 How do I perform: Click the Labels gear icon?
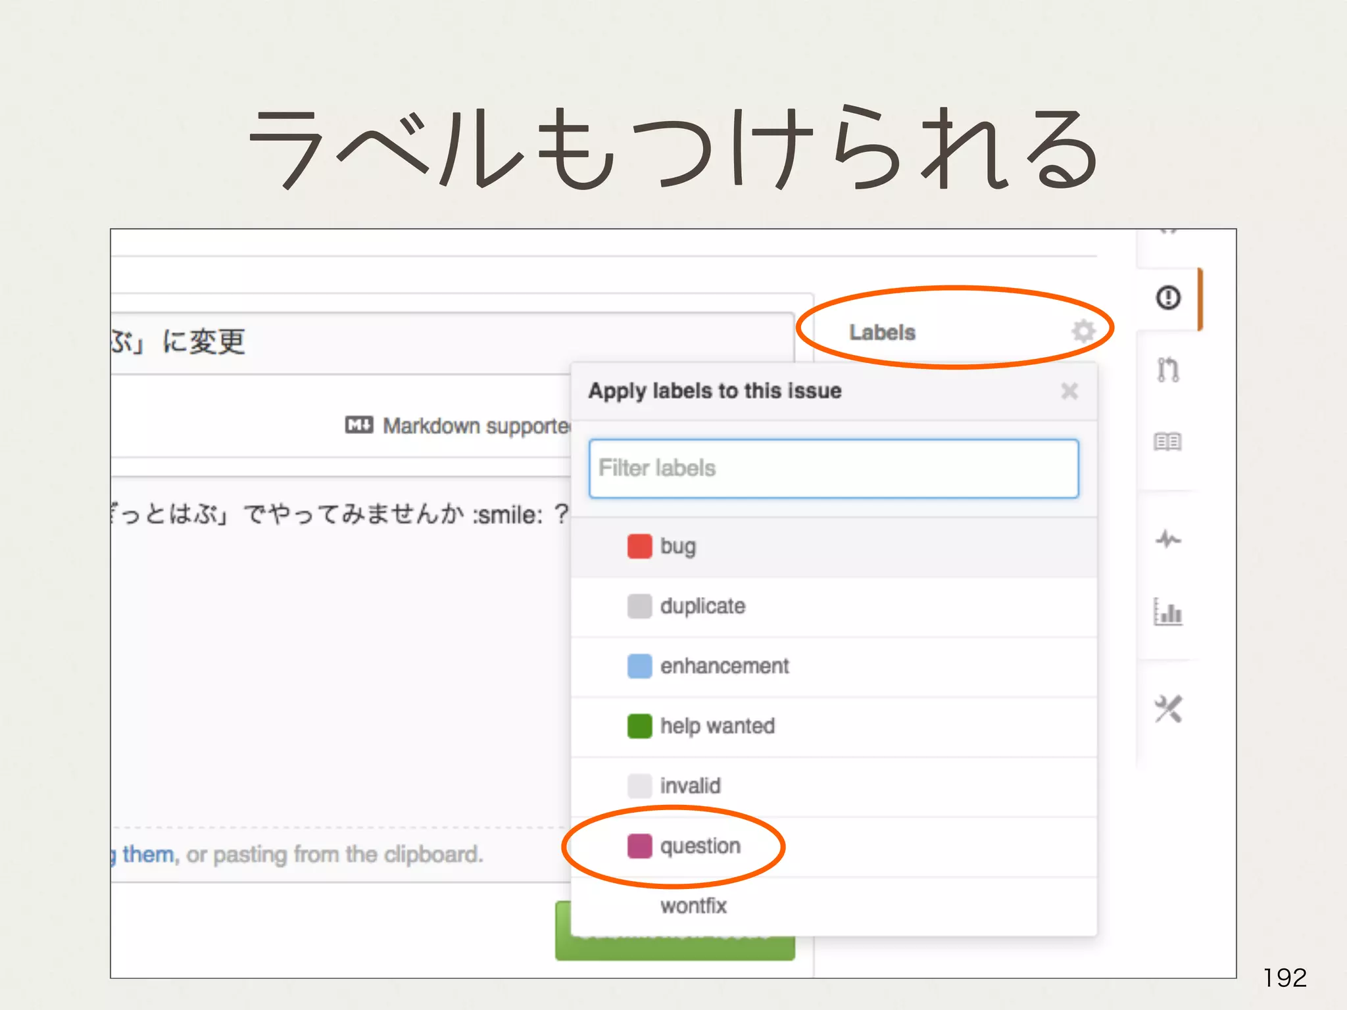1083,331
